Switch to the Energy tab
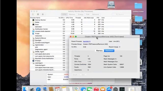Viewport: 163px width, 91px height. point(80,14)
